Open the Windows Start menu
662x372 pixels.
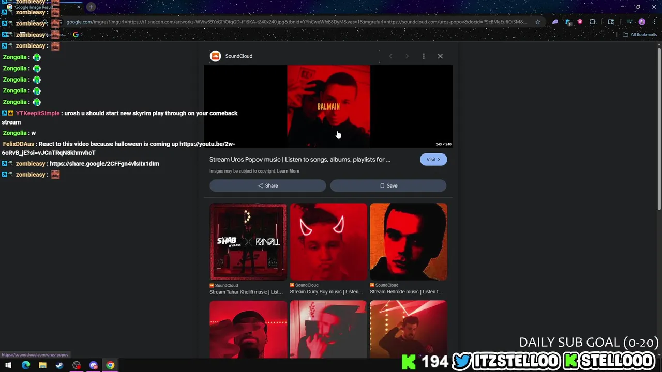[x=8, y=365]
